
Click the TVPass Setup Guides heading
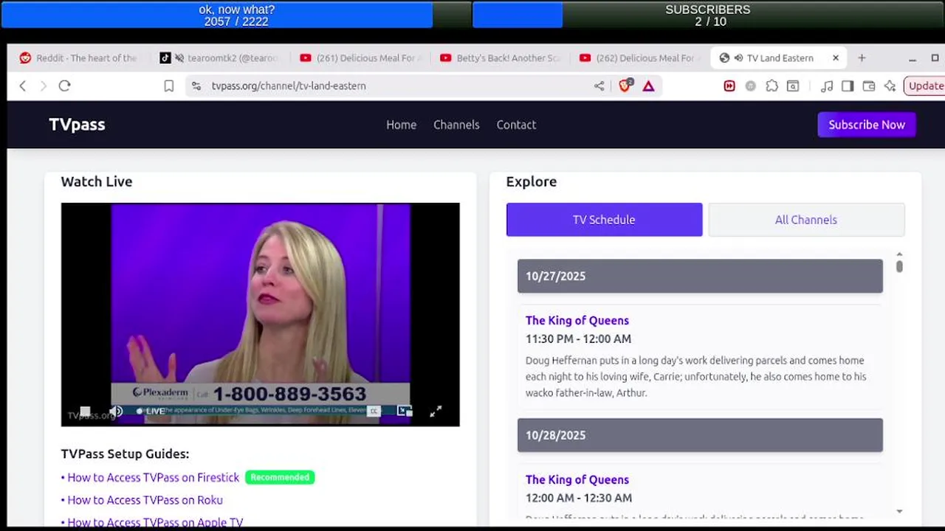point(125,454)
